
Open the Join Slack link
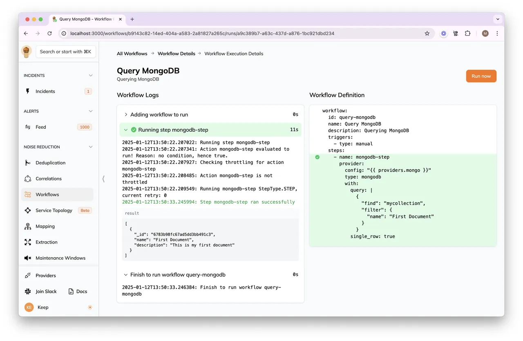pyautogui.click(x=41, y=292)
